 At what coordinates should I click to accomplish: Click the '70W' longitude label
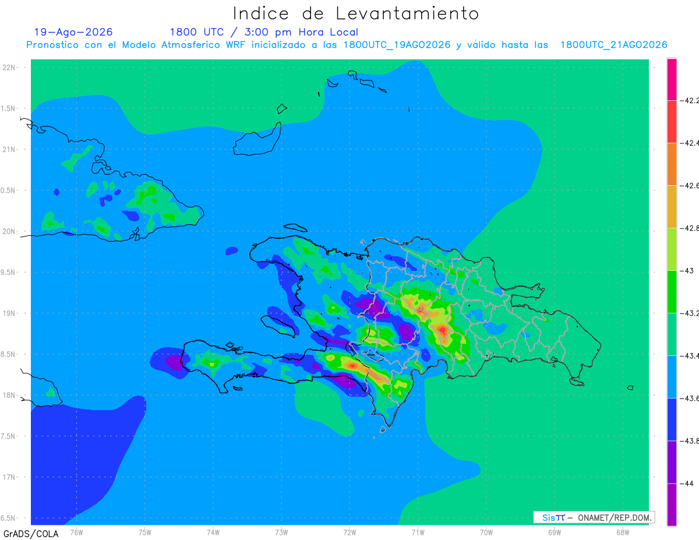click(x=486, y=532)
